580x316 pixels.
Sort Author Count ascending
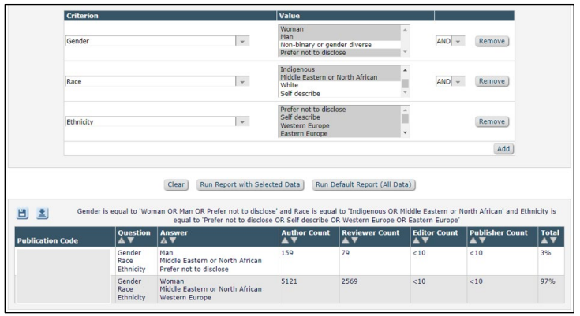286,241
